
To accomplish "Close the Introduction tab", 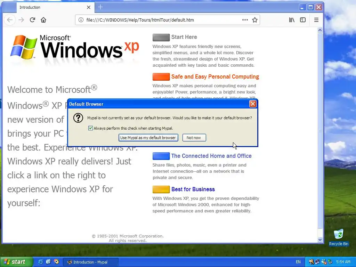I will (x=89, y=7).
